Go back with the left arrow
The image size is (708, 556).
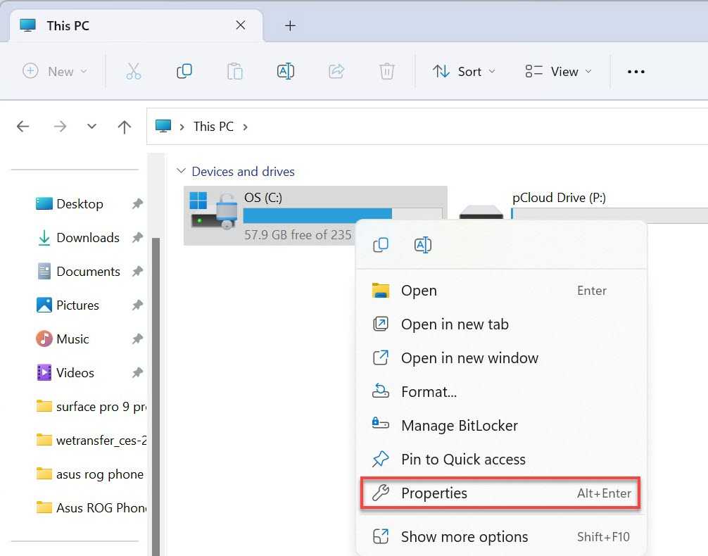click(23, 127)
